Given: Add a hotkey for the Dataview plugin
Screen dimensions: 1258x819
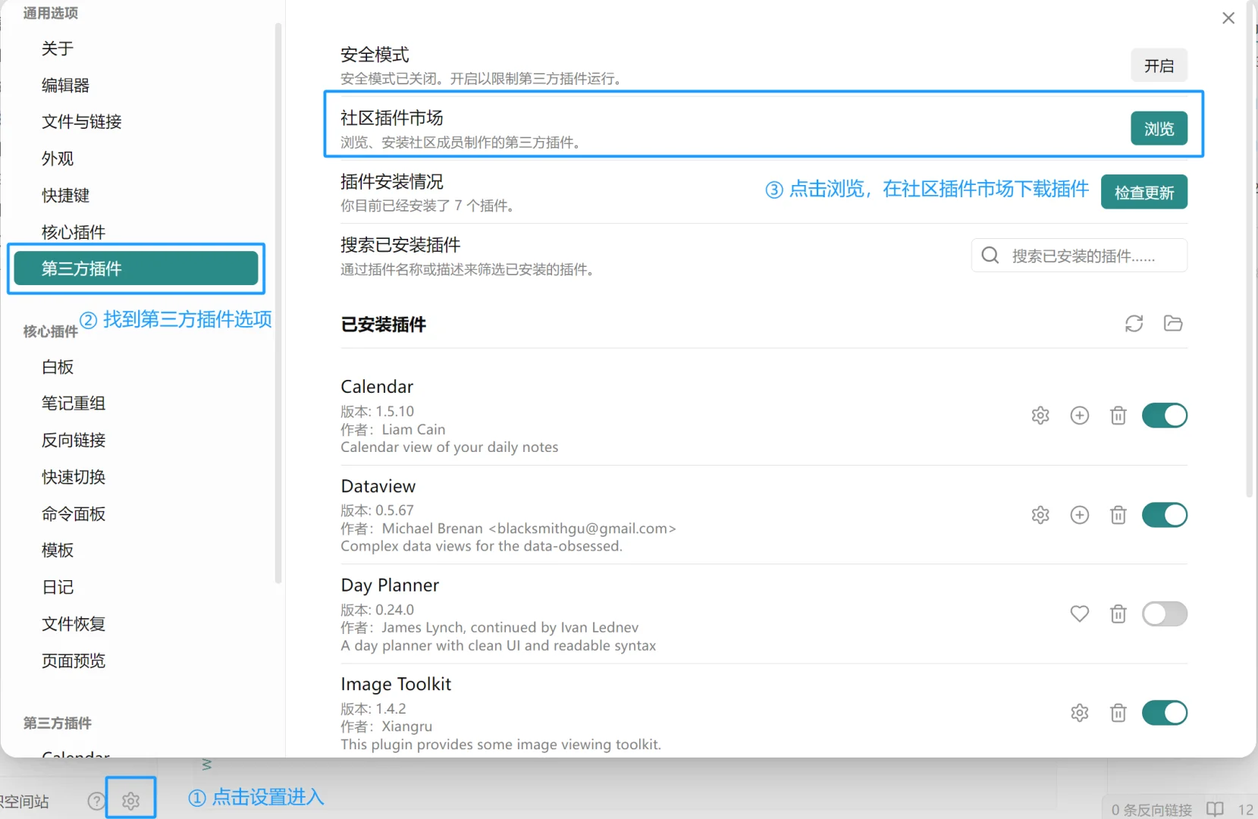Looking at the screenshot, I should coord(1080,515).
